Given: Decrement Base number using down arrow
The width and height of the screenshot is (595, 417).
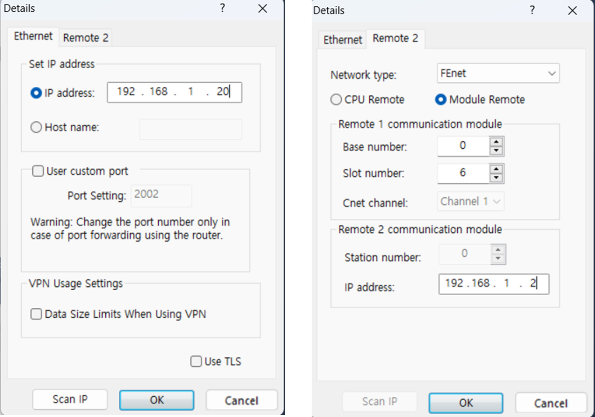Looking at the screenshot, I should 497,149.
